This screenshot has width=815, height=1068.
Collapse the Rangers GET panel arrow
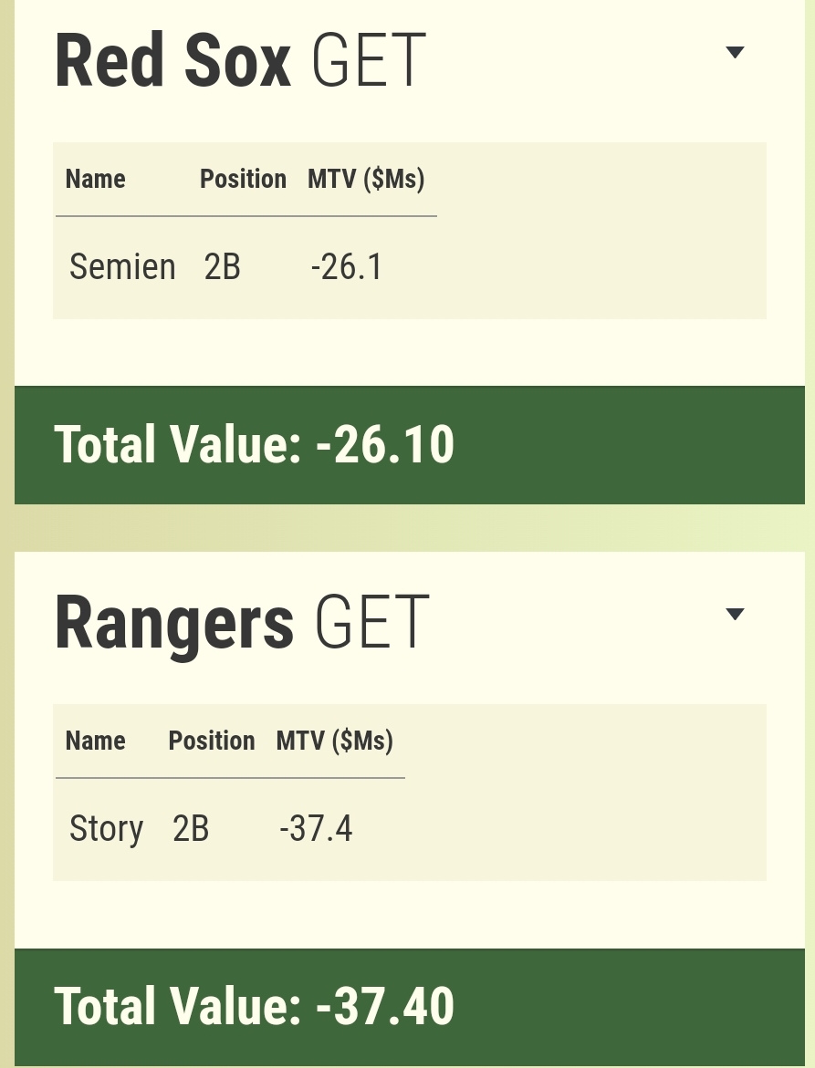tap(735, 615)
